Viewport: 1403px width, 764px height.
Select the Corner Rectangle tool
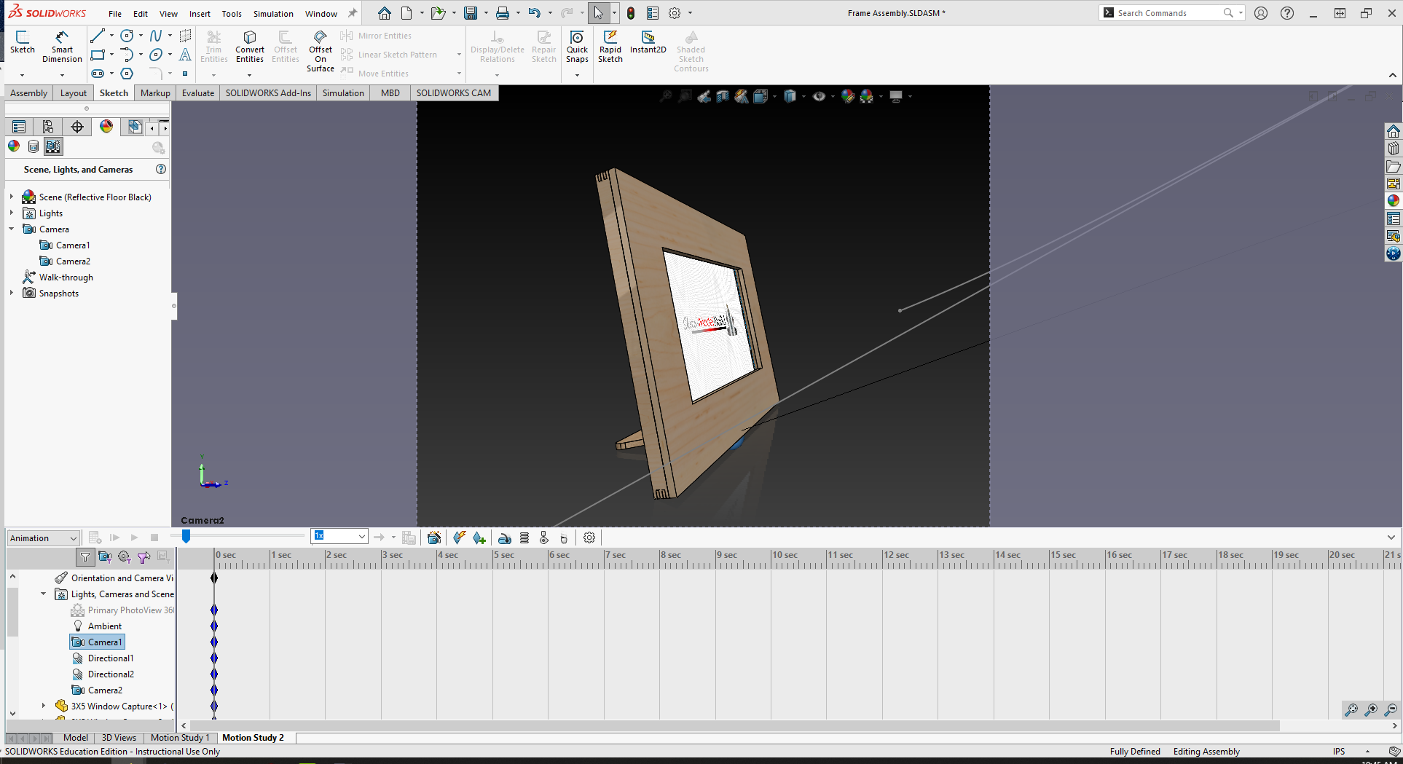98,55
